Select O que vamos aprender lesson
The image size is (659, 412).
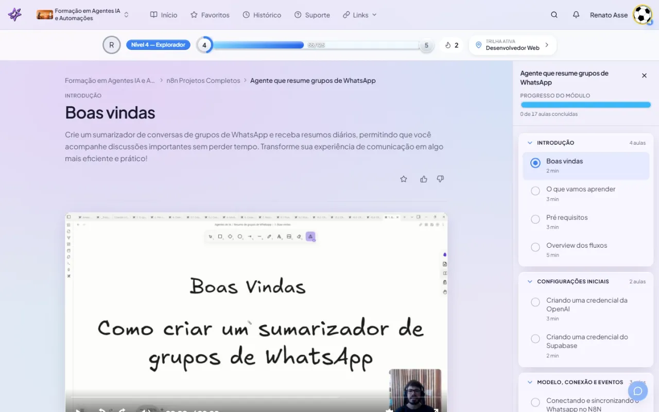tap(586, 194)
